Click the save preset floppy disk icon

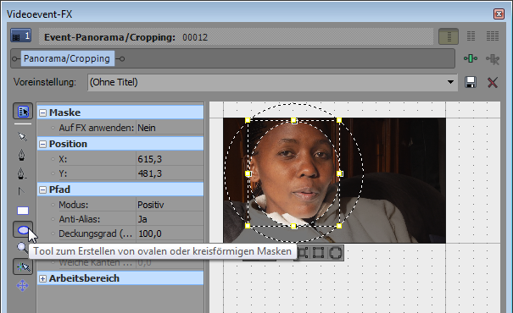[471, 82]
